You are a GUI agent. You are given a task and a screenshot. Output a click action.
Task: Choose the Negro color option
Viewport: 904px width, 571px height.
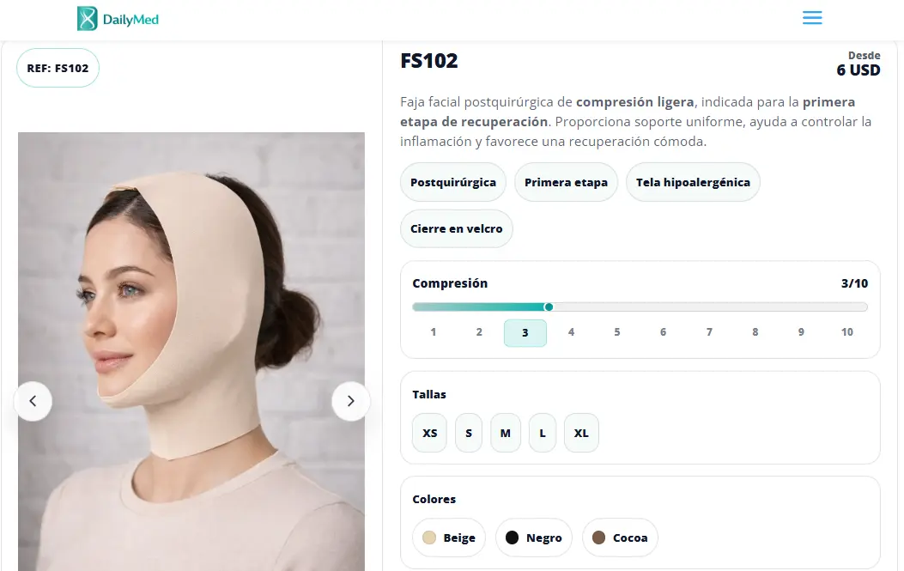[x=534, y=538]
